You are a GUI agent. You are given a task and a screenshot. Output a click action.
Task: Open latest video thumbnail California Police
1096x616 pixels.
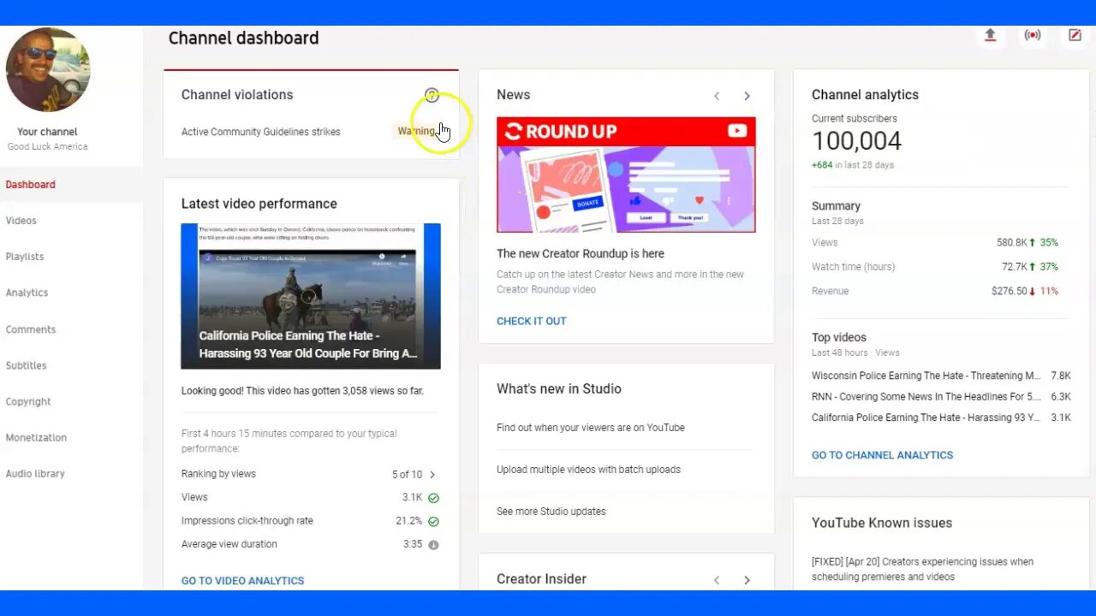(x=311, y=296)
